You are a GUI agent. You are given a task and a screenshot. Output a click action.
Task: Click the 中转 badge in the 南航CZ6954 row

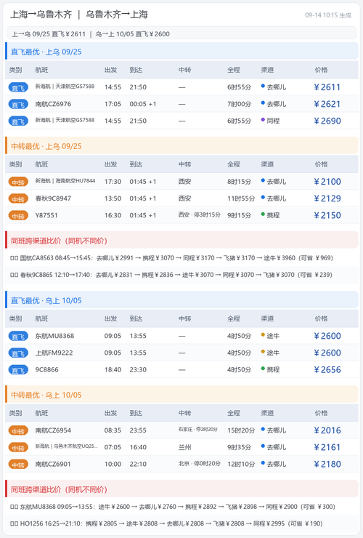[18, 430]
